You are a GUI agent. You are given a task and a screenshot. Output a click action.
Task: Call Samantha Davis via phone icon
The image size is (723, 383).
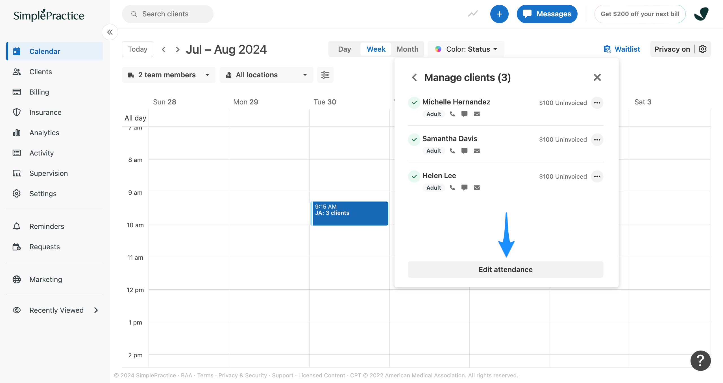click(452, 151)
